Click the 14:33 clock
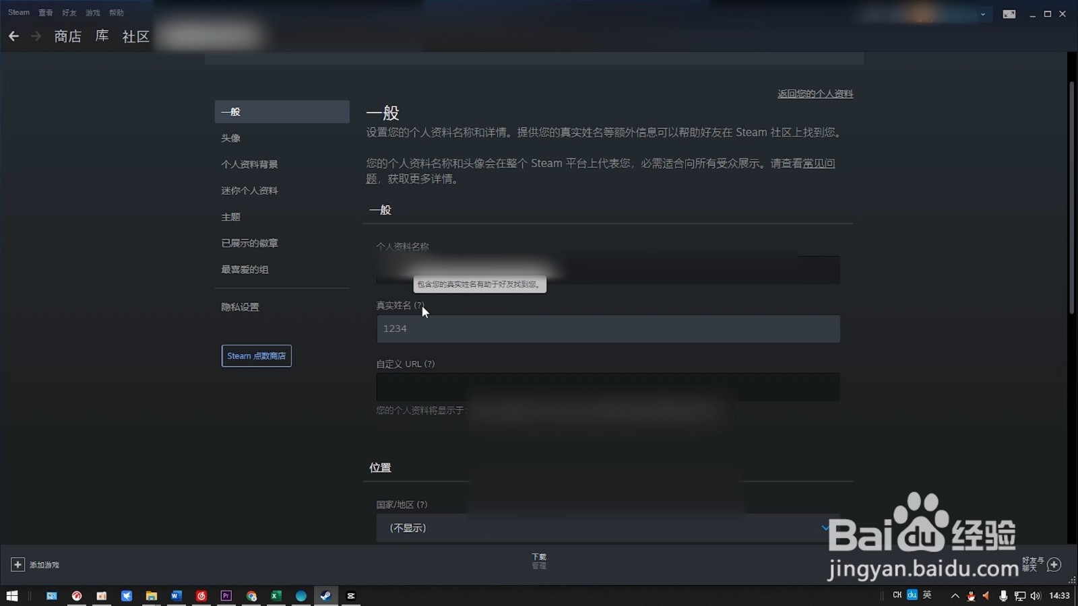This screenshot has width=1078, height=606. (1060, 596)
